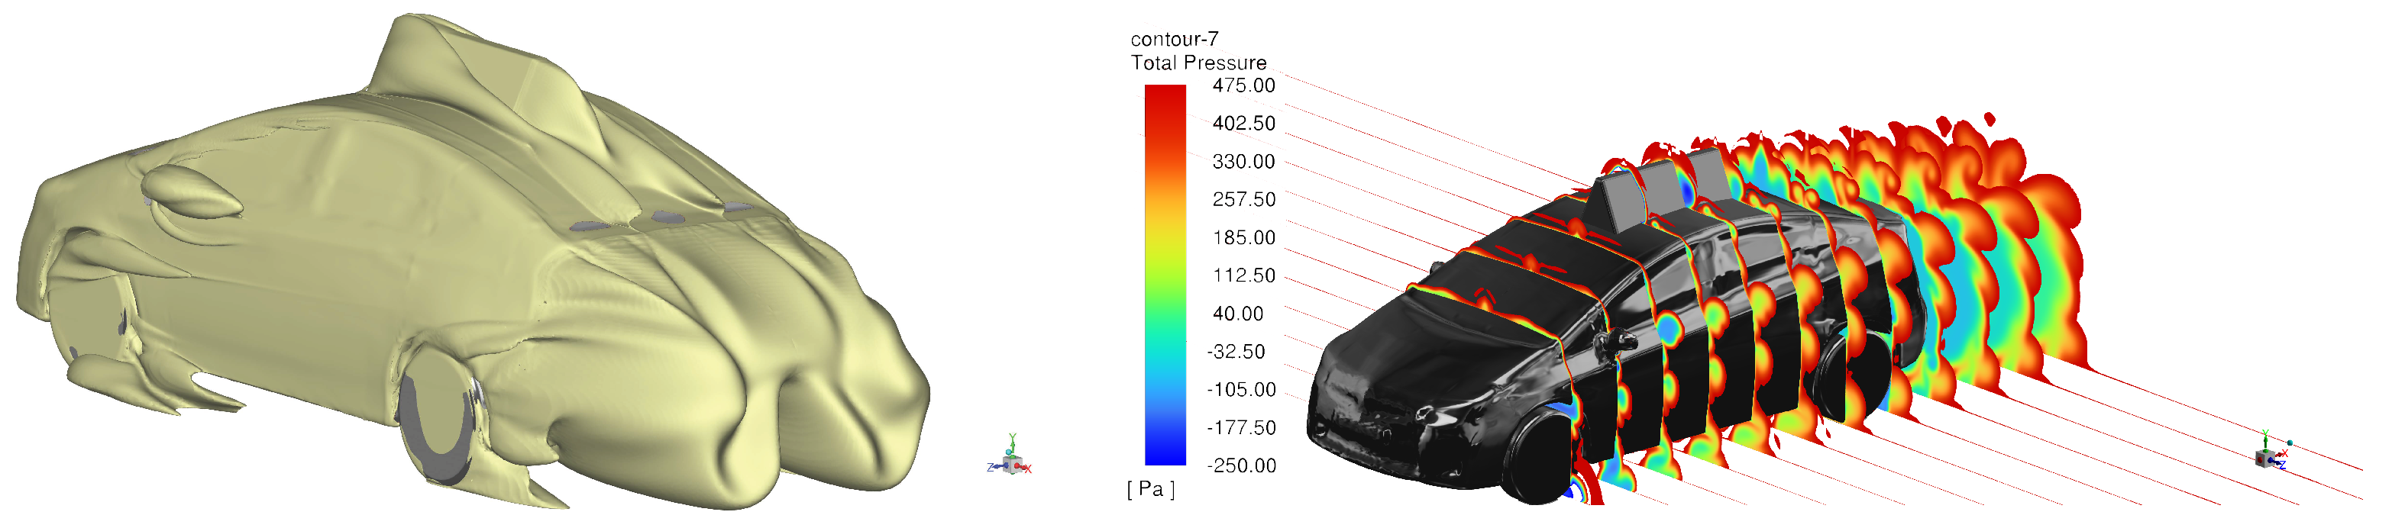The width and height of the screenshot is (2392, 528).
Task: Click the -32.50 legend value
Action: click(x=1236, y=352)
